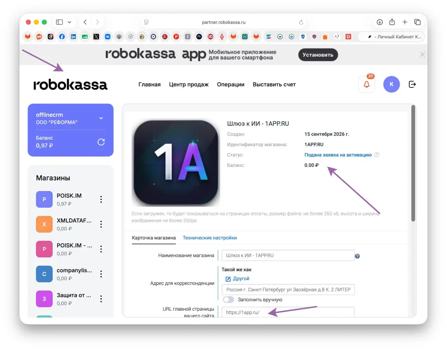Open the sidebar options chevron menu
Screen dimensions: 447x350
(69, 22)
